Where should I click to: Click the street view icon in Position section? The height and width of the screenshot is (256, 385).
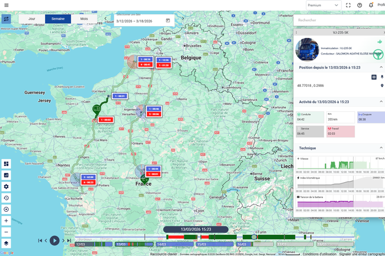point(374,77)
